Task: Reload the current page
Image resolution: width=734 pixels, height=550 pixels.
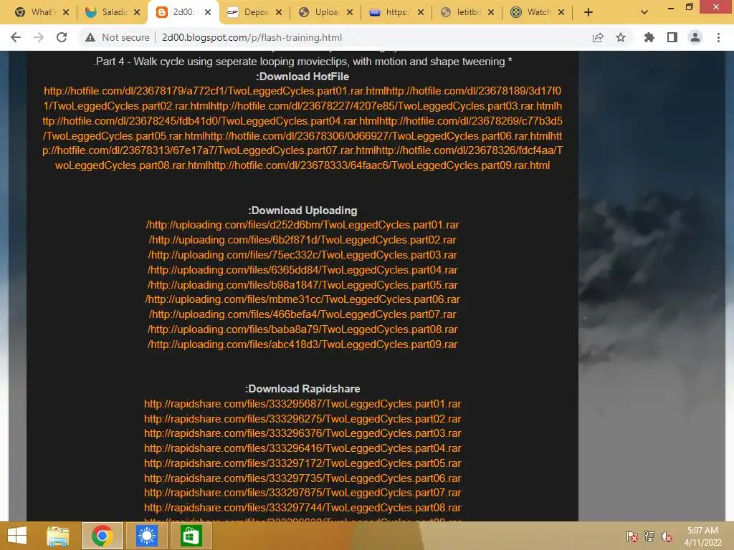Action: (x=62, y=37)
